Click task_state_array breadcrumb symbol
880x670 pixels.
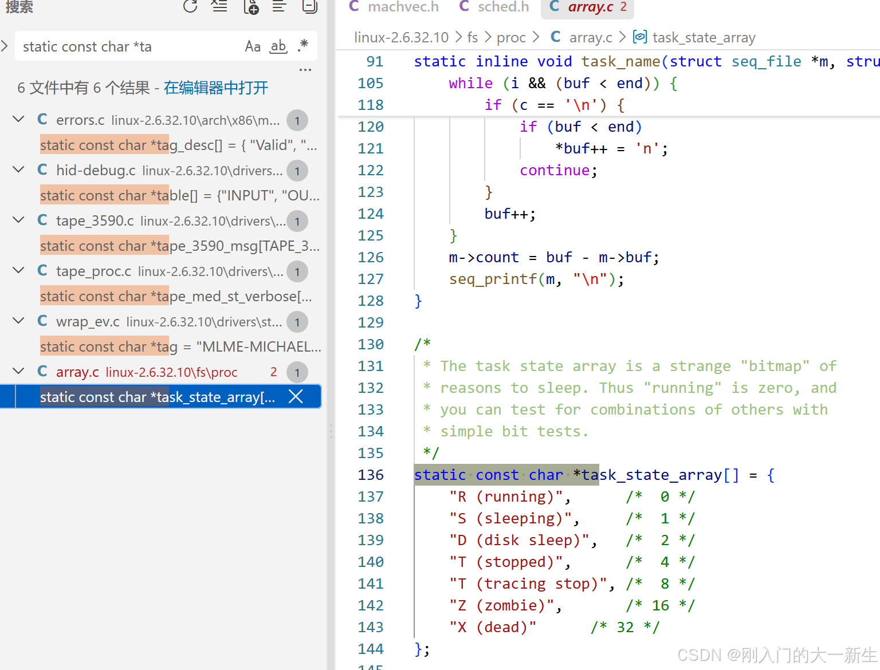[704, 37]
